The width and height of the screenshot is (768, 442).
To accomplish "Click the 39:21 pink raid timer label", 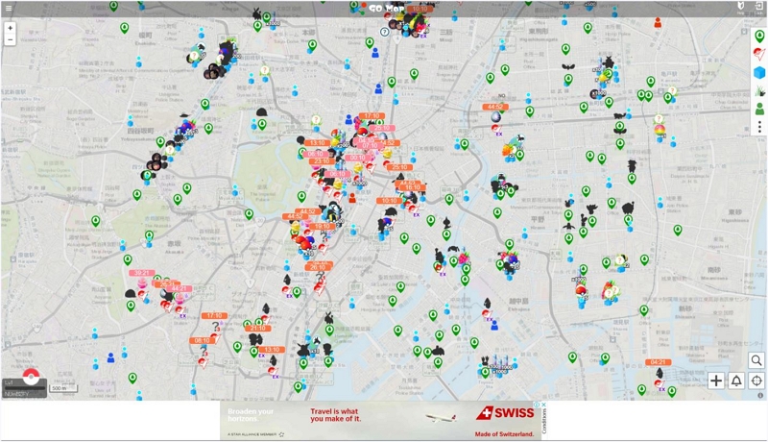I will (x=141, y=273).
